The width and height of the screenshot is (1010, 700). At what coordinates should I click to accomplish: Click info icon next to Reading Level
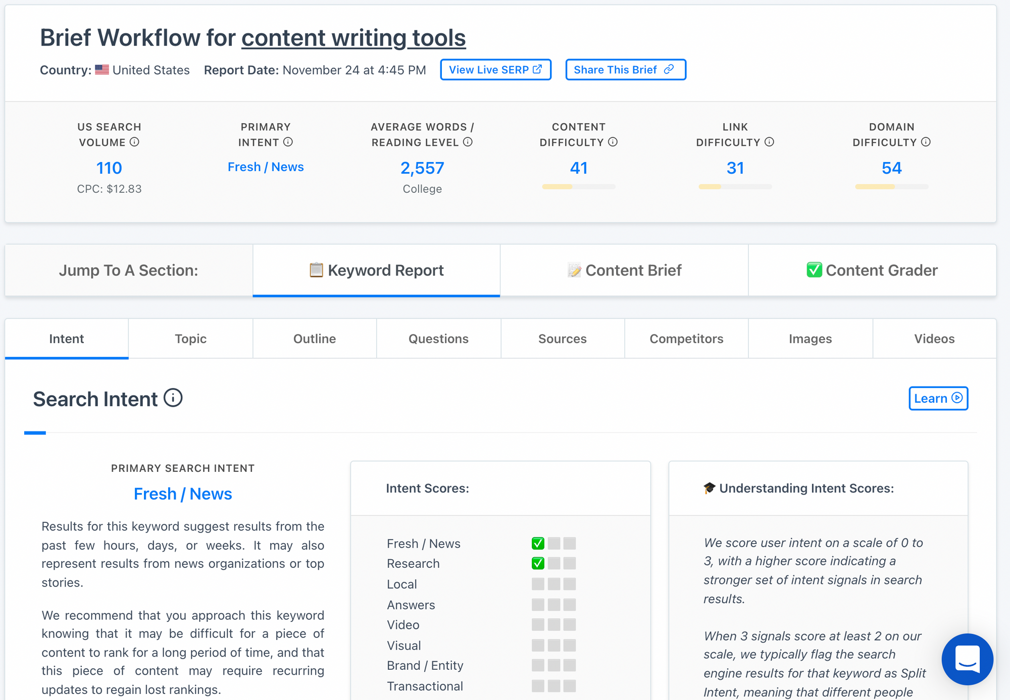point(468,142)
